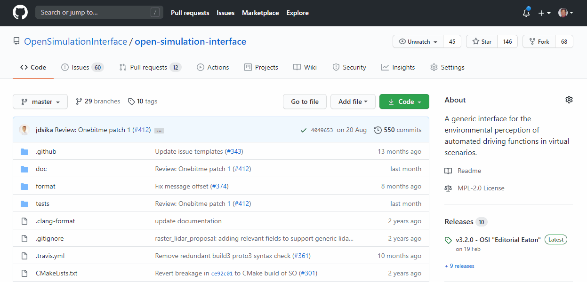This screenshot has width=587, height=282.
Task: Open the About settings gear
Action: (x=569, y=100)
